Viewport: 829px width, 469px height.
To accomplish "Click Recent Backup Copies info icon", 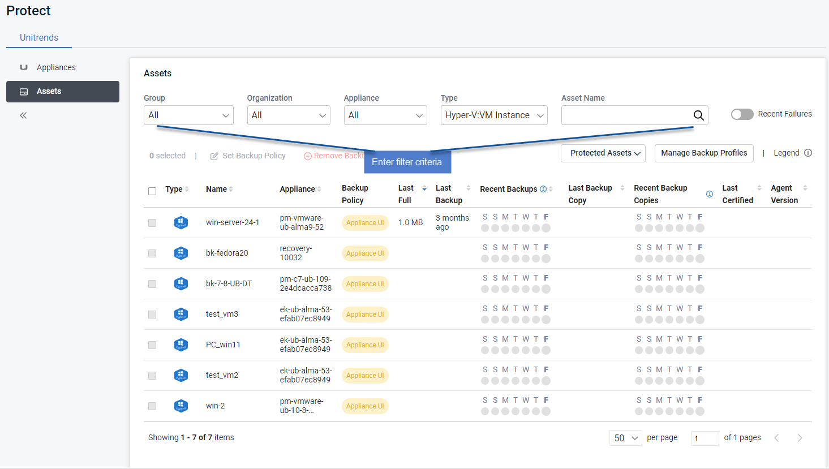I will point(710,194).
